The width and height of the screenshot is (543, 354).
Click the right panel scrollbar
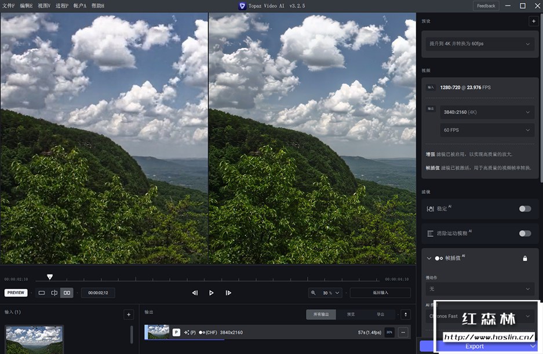tap(541, 97)
